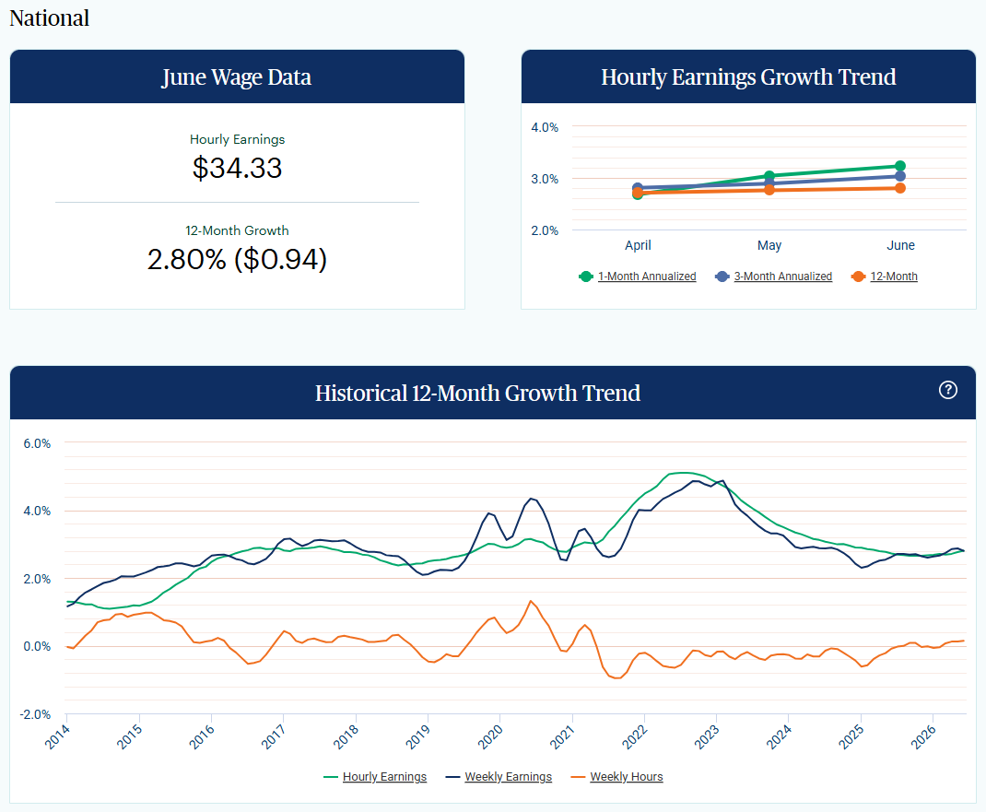Screen dimensions: 986x812
Task: Click the Hourly Earnings label in wage card
Action: click(237, 139)
